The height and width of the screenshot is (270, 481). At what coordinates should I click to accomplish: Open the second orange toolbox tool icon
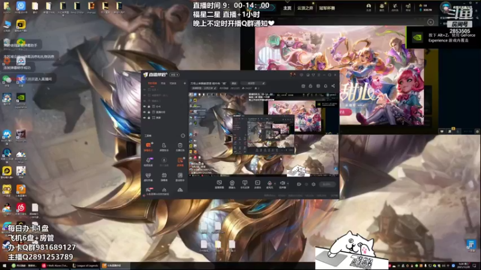180,161
